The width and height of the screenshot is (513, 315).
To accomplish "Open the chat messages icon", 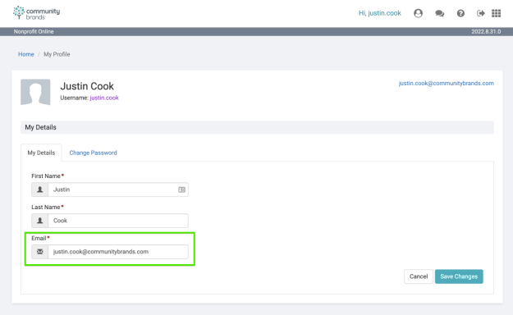I will (x=439, y=13).
